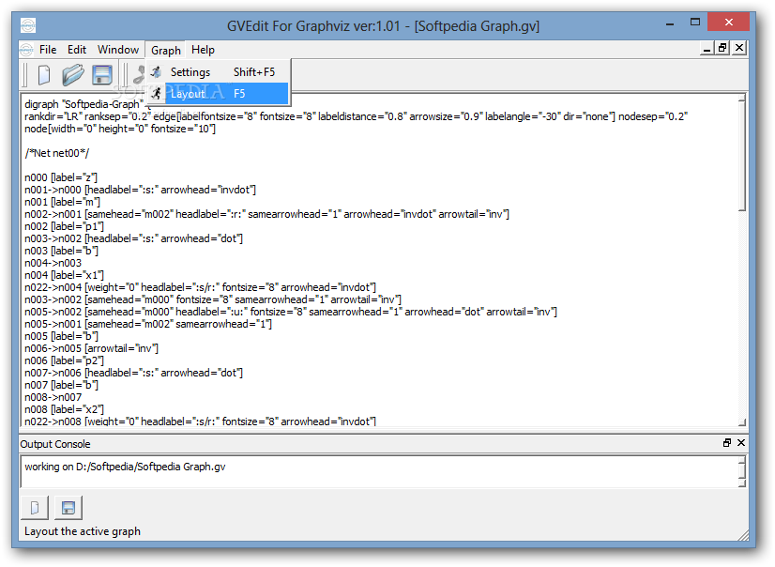Close the Output Console panel
Viewport: 775px width, 567px height.
click(741, 443)
